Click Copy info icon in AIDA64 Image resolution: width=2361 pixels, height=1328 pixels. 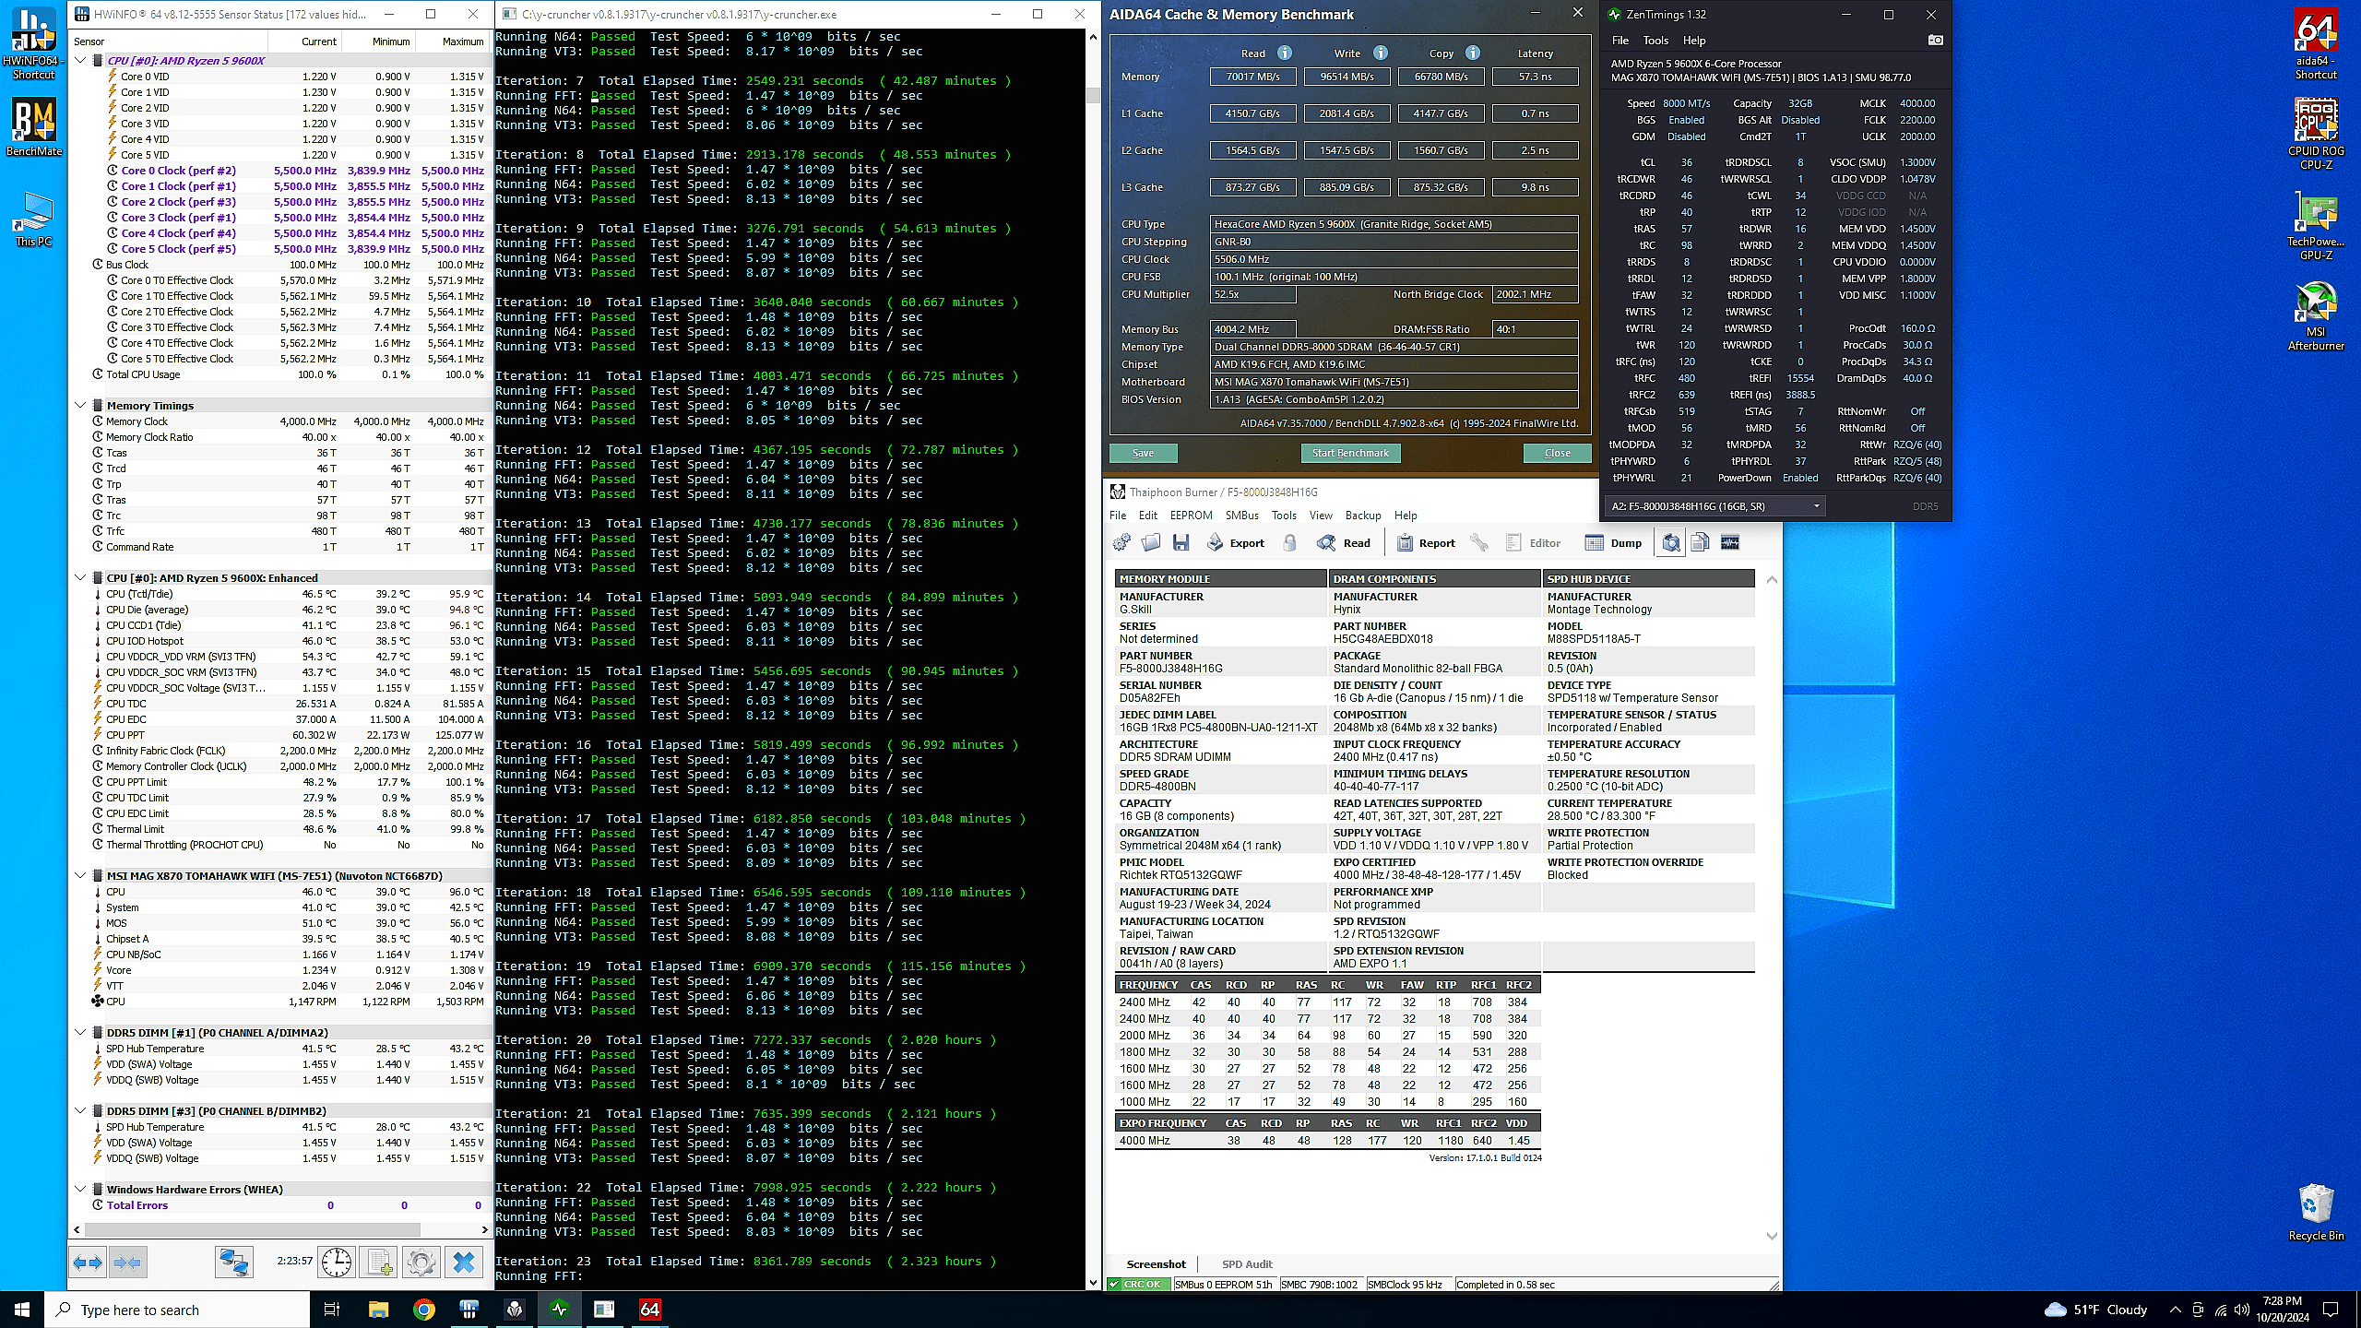pyautogui.click(x=1473, y=53)
